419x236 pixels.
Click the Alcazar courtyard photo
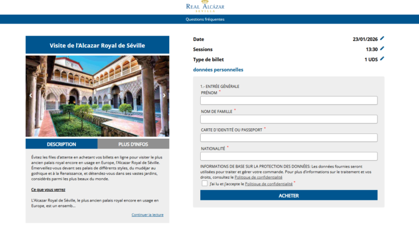(97, 96)
